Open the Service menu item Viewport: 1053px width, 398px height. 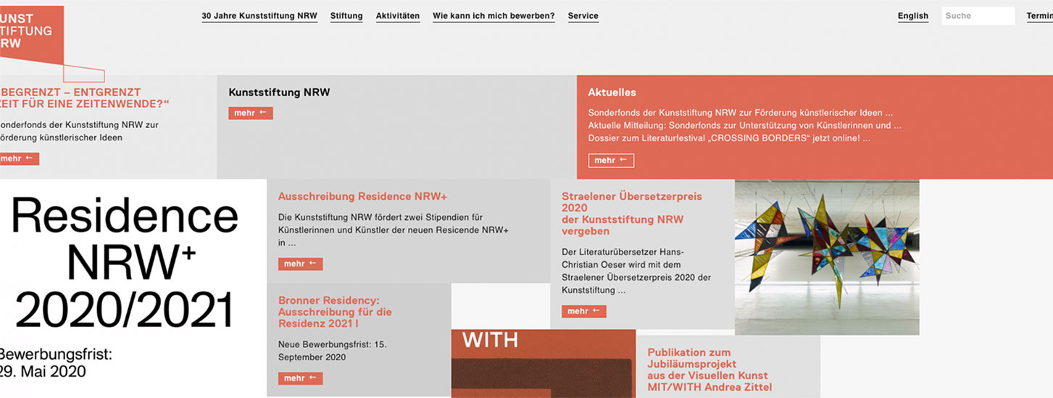point(583,16)
